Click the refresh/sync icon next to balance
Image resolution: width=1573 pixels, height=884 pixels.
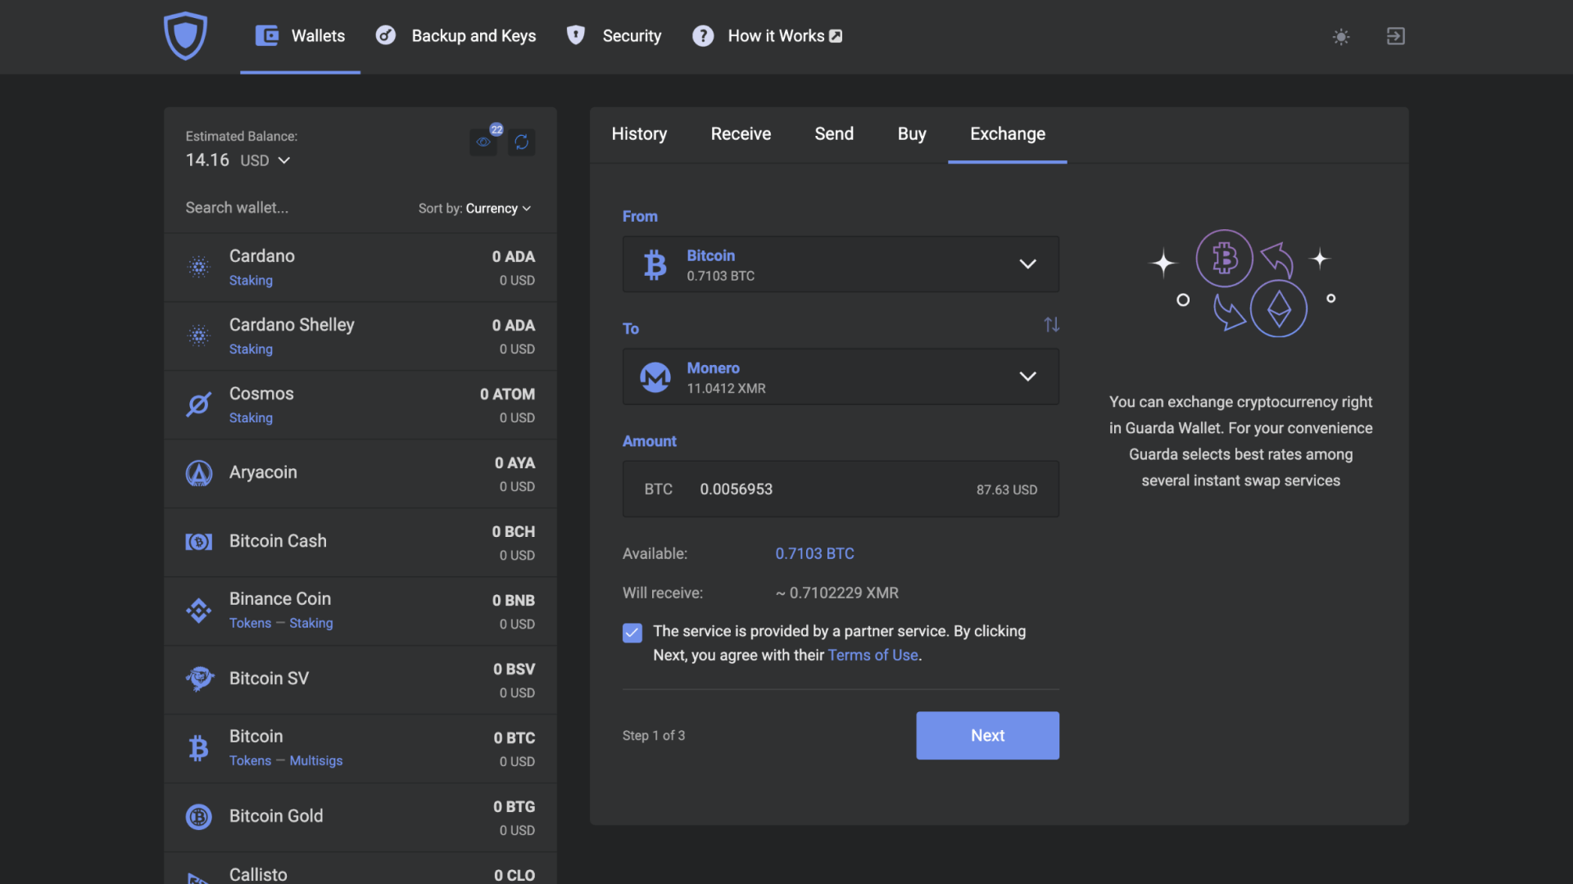(521, 140)
